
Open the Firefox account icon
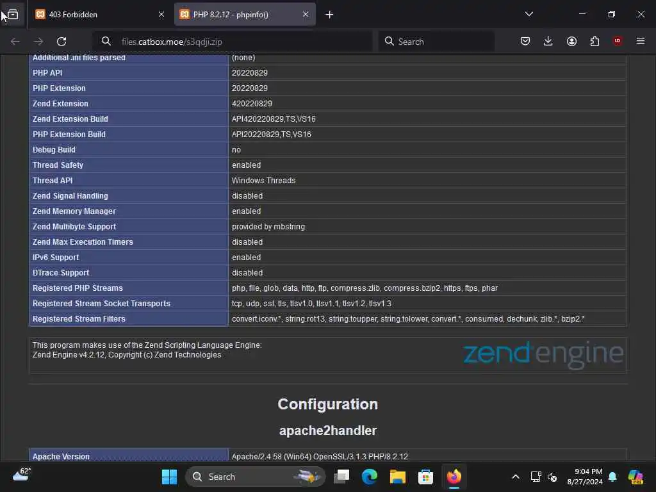click(x=571, y=41)
